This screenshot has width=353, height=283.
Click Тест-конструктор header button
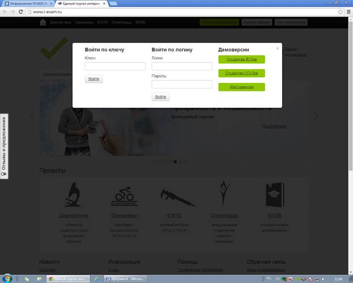point(291,22)
